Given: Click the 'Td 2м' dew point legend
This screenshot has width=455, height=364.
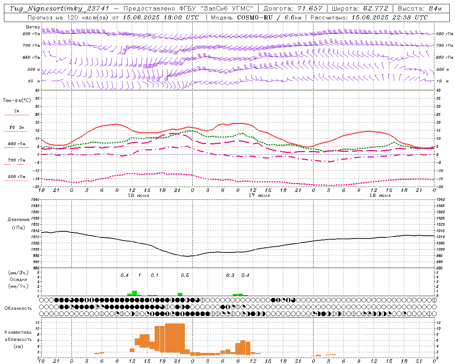Looking at the screenshot, I should click(17, 127).
